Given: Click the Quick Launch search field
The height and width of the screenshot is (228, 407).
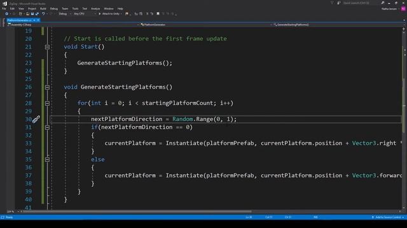Looking at the screenshot, I should coord(361,3).
